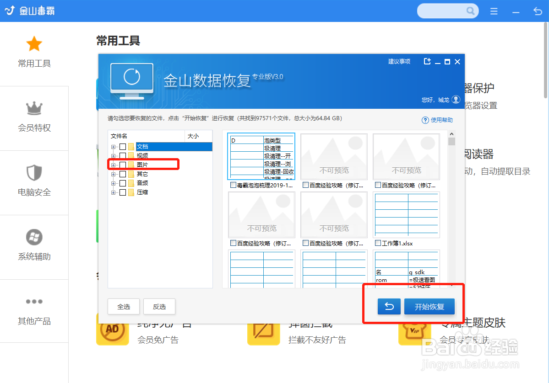Click the 反选 button to invert selection
The image size is (549, 383).
[159, 306]
